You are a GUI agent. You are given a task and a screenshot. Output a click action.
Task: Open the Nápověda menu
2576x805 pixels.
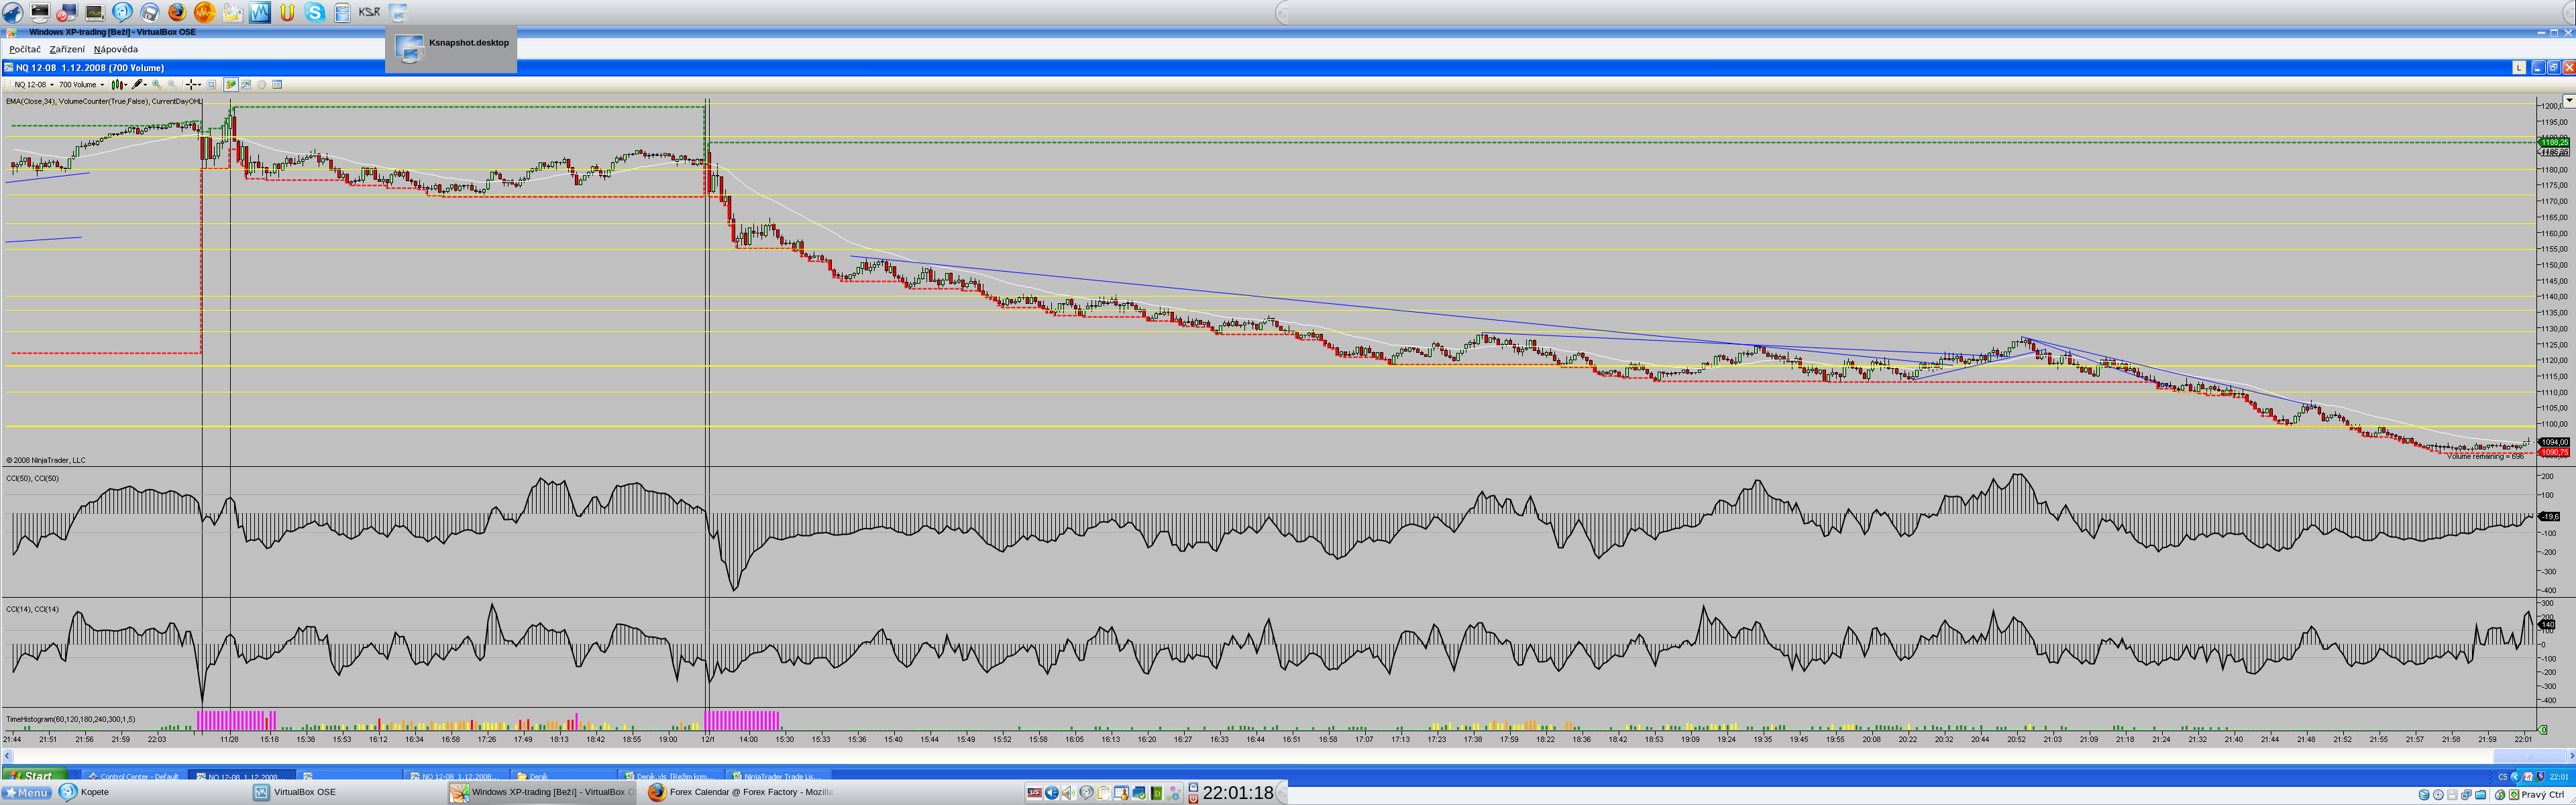coord(116,49)
